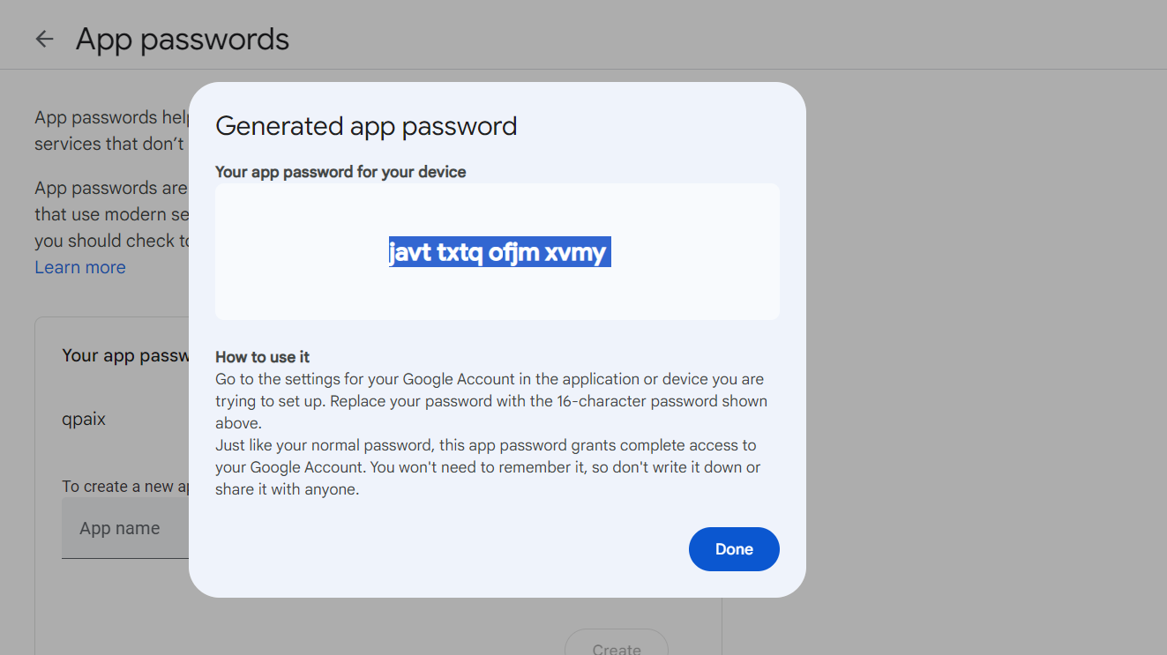This screenshot has width=1167, height=655.
Task: Click the 'xvmy' group of the password
Action: point(575,253)
